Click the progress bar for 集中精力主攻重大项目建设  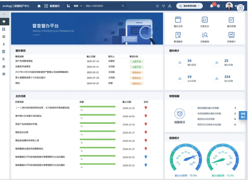pyautogui.click(x=97, y=115)
